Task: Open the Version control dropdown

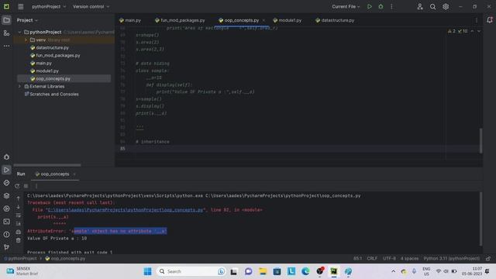Action: [91, 6]
